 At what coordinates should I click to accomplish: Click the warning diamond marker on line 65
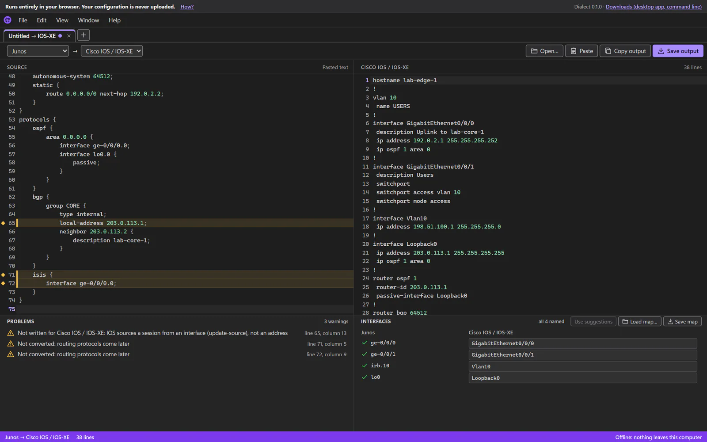coord(4,223)
